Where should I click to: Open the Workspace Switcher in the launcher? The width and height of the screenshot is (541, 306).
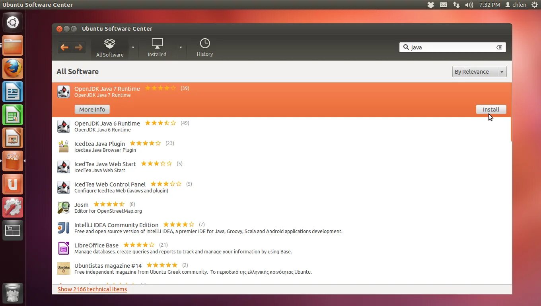[13, 230]
